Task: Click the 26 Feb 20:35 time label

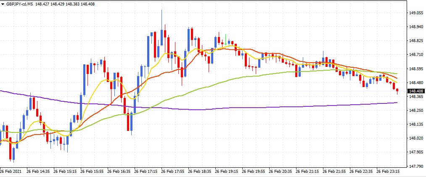Action: pyautogui.click(x=280, y=172)
